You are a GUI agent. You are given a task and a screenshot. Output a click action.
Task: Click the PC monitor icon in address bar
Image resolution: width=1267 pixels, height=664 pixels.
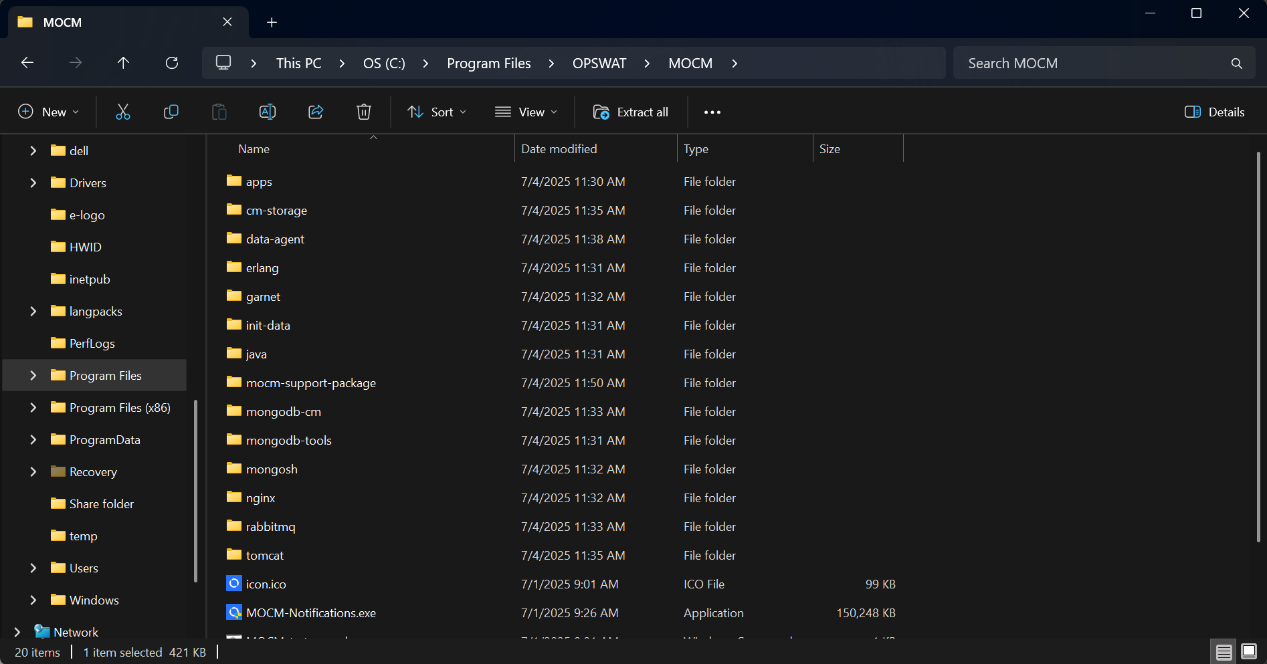[223, 63]
